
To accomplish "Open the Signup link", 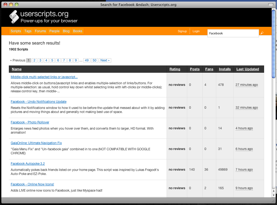I will coord(182,31).
